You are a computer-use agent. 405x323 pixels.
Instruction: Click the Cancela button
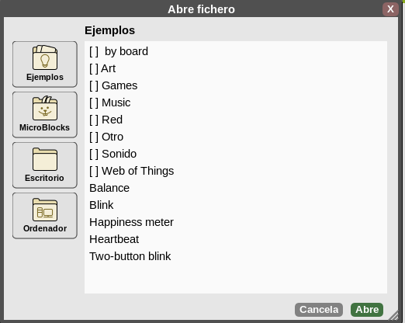(x=319, y=310)
